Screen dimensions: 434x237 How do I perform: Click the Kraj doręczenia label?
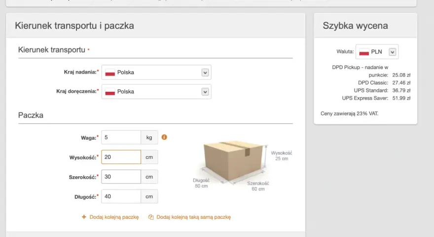click(x=76, y=91)
